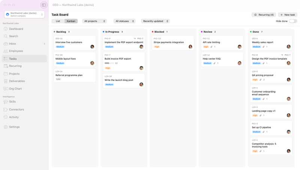The image size is (300, 170).
Task: Open the Switch company selector
Action: tap(24, 14)
